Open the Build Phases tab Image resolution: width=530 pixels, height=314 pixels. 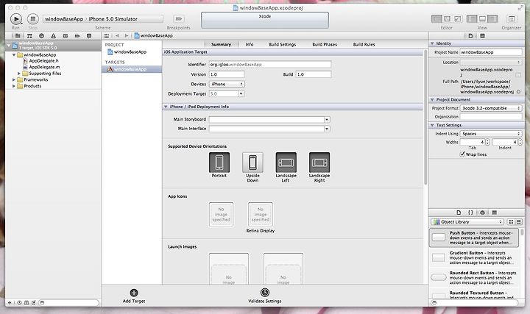pyautogui.click(x=325, y=44)
